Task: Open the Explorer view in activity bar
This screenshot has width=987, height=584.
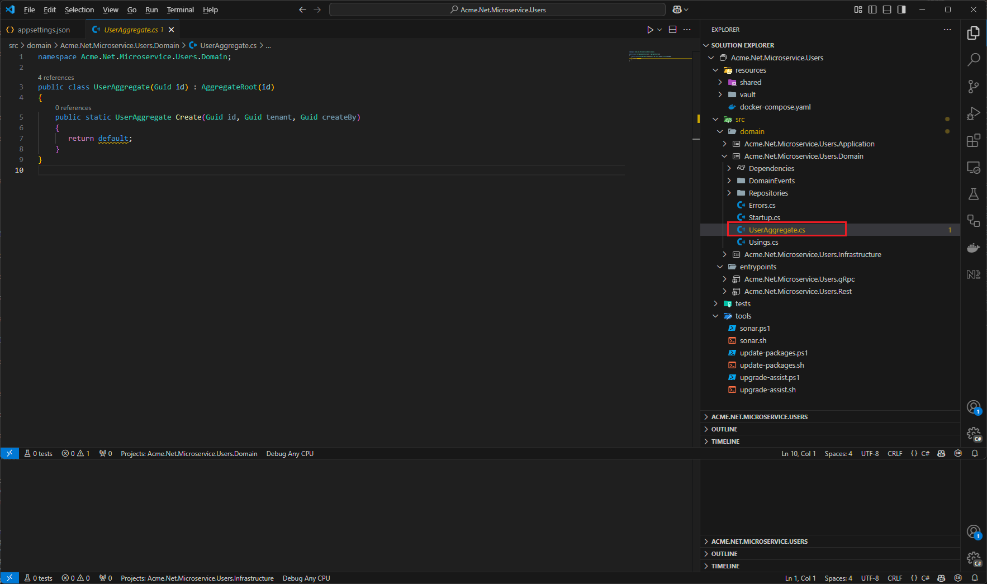Action: [973, 33]
